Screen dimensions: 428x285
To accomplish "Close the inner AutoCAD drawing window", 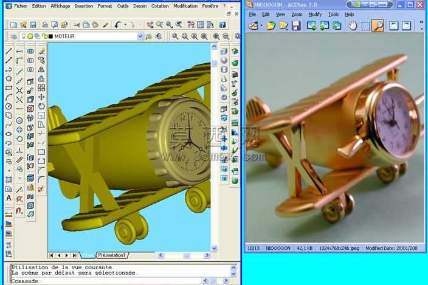I will (236, 14).
